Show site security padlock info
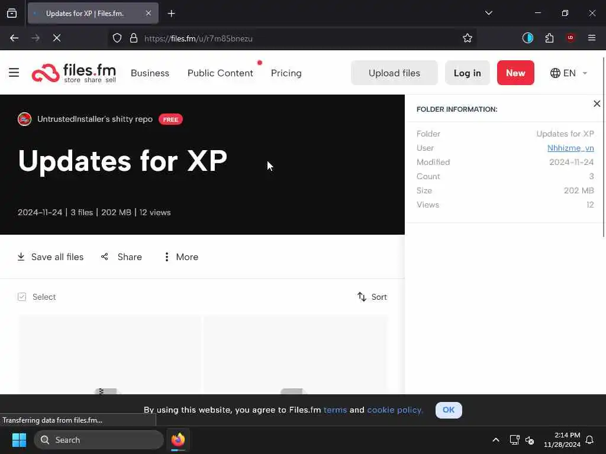 pyautogui.click(x=134, y=38)
